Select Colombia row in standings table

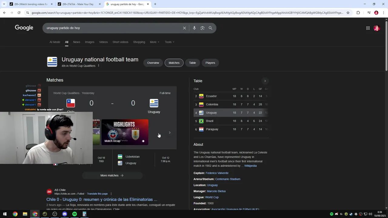coord(231,104)
